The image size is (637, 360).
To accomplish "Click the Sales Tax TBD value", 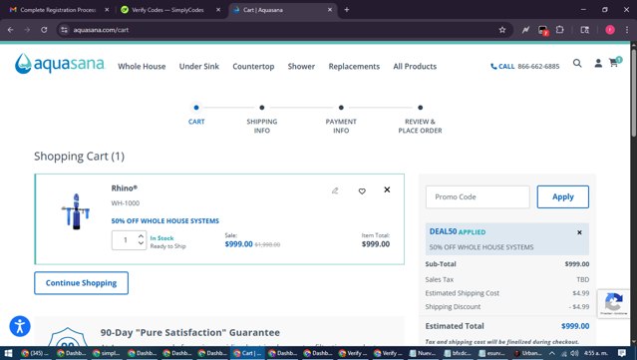I will [582, 279].
